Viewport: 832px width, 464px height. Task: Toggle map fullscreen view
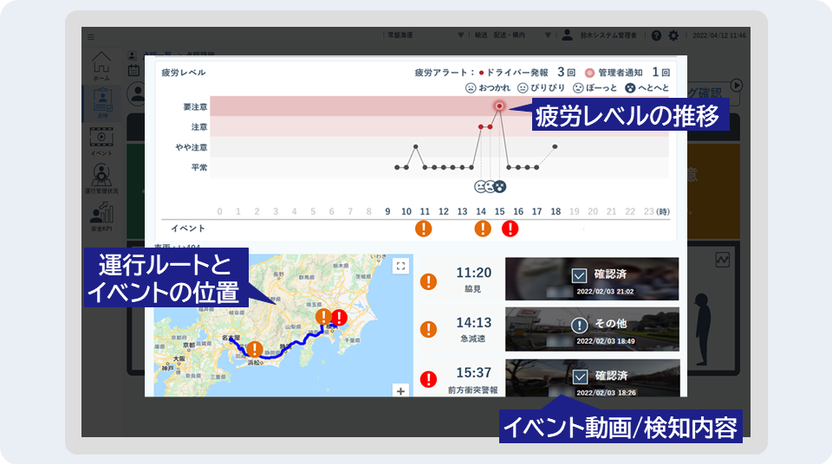click(400, 267)
